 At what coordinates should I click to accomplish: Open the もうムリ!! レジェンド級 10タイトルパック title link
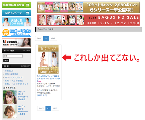click(48, 78)
